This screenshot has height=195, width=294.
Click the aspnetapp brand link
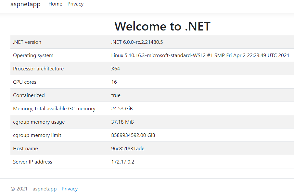coord(25,5)
